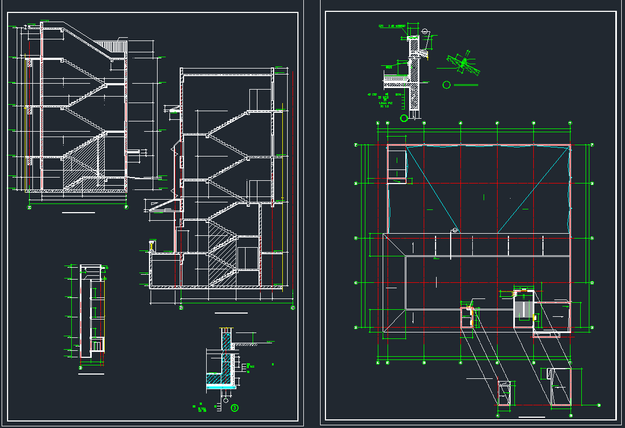Select the green circle marker below the wall section detail
Image resolution: width=625 pixels, height=428 pixels.
403,118
